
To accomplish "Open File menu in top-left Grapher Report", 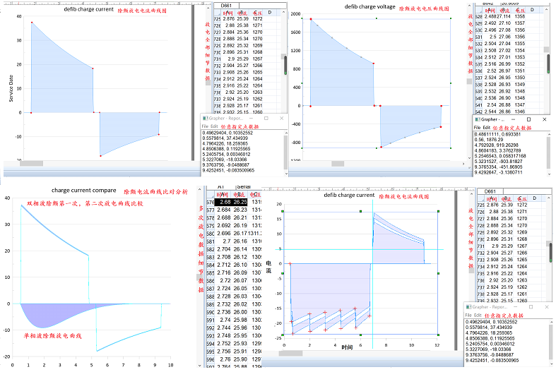I will point(205,126).
